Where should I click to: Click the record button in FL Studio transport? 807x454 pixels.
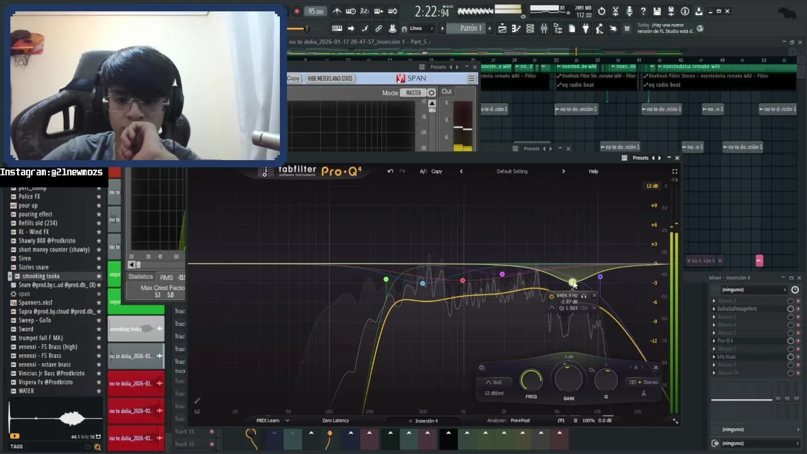(x=297, y=11)
